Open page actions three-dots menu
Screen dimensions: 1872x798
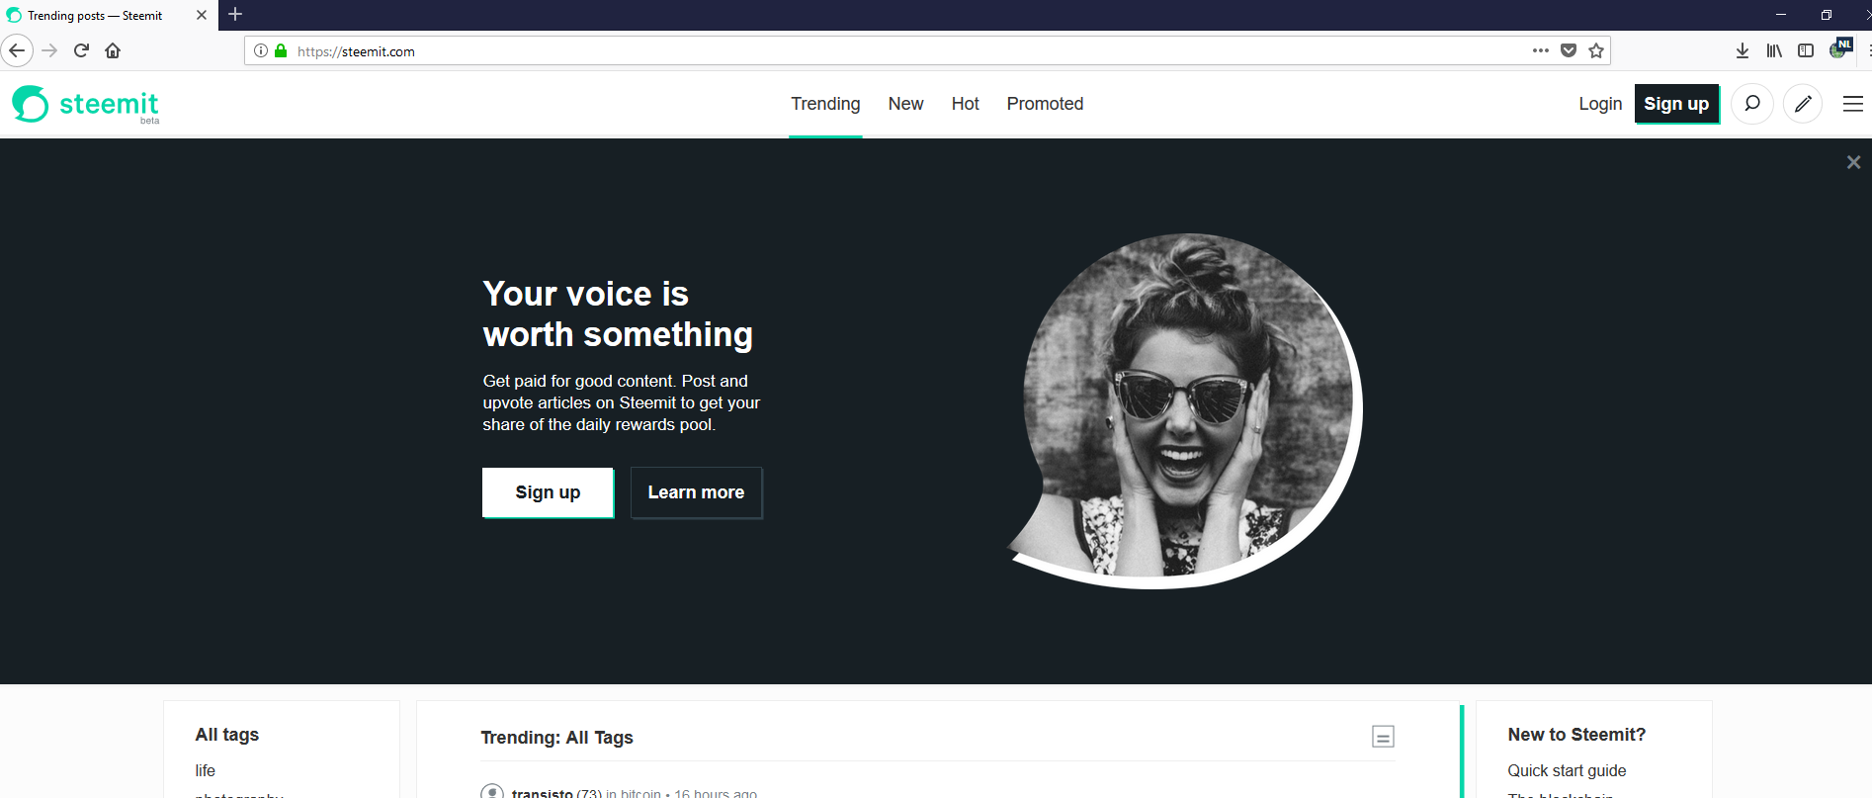click(x=1541, y=50)
